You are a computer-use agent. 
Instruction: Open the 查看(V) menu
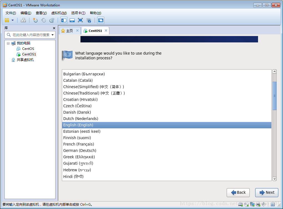click(x=41, y=13)
